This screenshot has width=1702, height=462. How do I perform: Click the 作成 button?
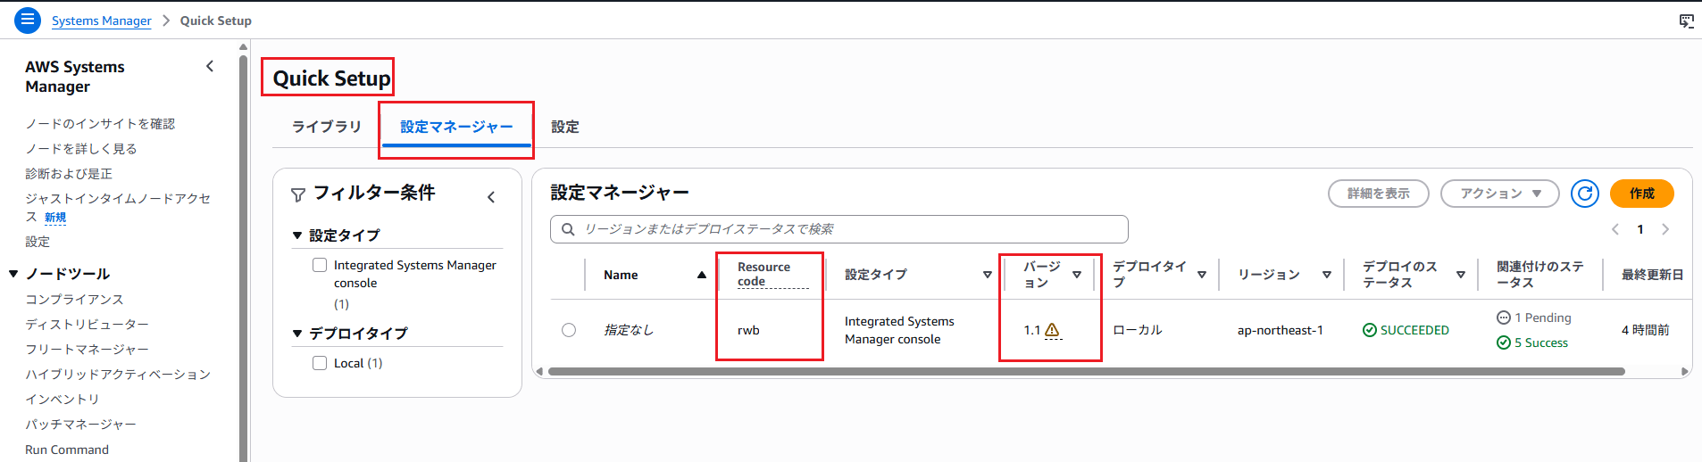(x=1641, y=194)
